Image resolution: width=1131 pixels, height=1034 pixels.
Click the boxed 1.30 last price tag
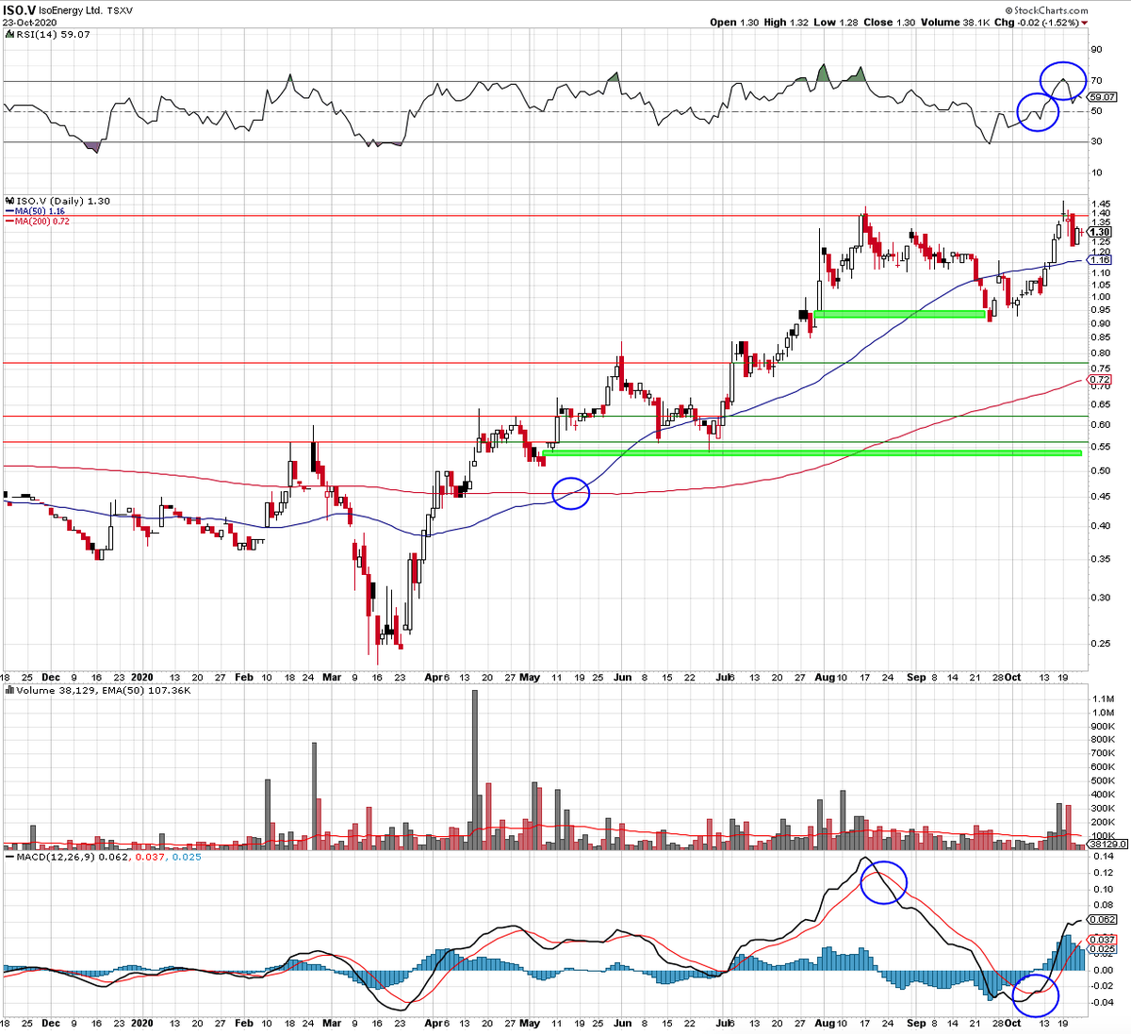tap(1101, 232)
